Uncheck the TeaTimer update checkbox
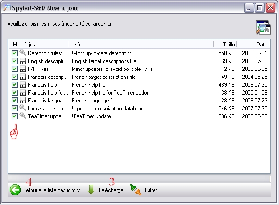 click(14, 116)
